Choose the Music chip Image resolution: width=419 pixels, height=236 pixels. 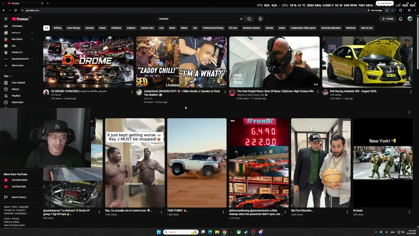(x=102, y=28)
